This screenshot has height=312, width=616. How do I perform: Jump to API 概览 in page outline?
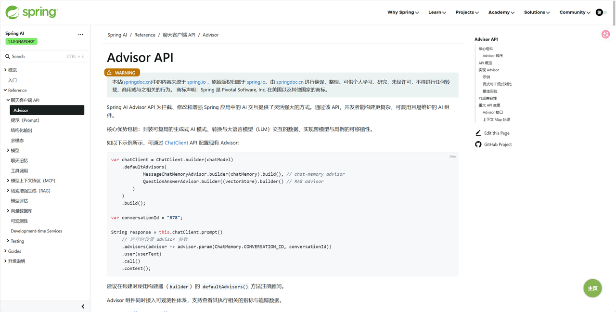click(485, 63)
